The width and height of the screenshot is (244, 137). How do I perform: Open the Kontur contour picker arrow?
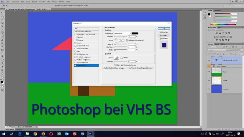click(118, 58)
